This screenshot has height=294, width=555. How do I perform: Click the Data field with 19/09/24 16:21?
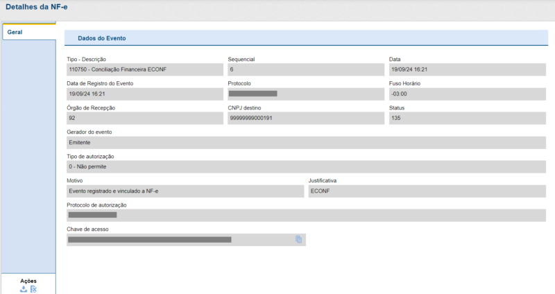point(466,69)
